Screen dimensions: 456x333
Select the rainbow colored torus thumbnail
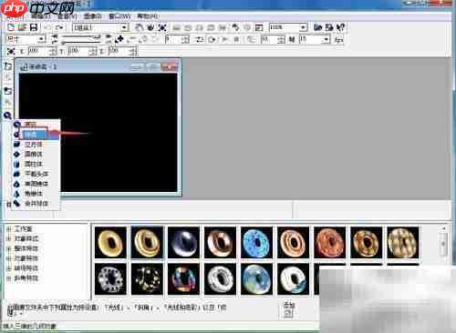tap(183, 279)
